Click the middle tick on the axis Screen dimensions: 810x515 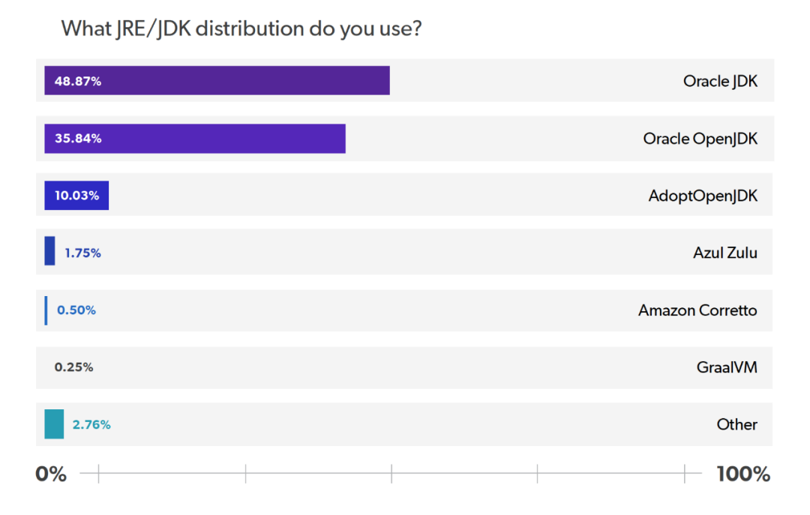pos(391,474)
